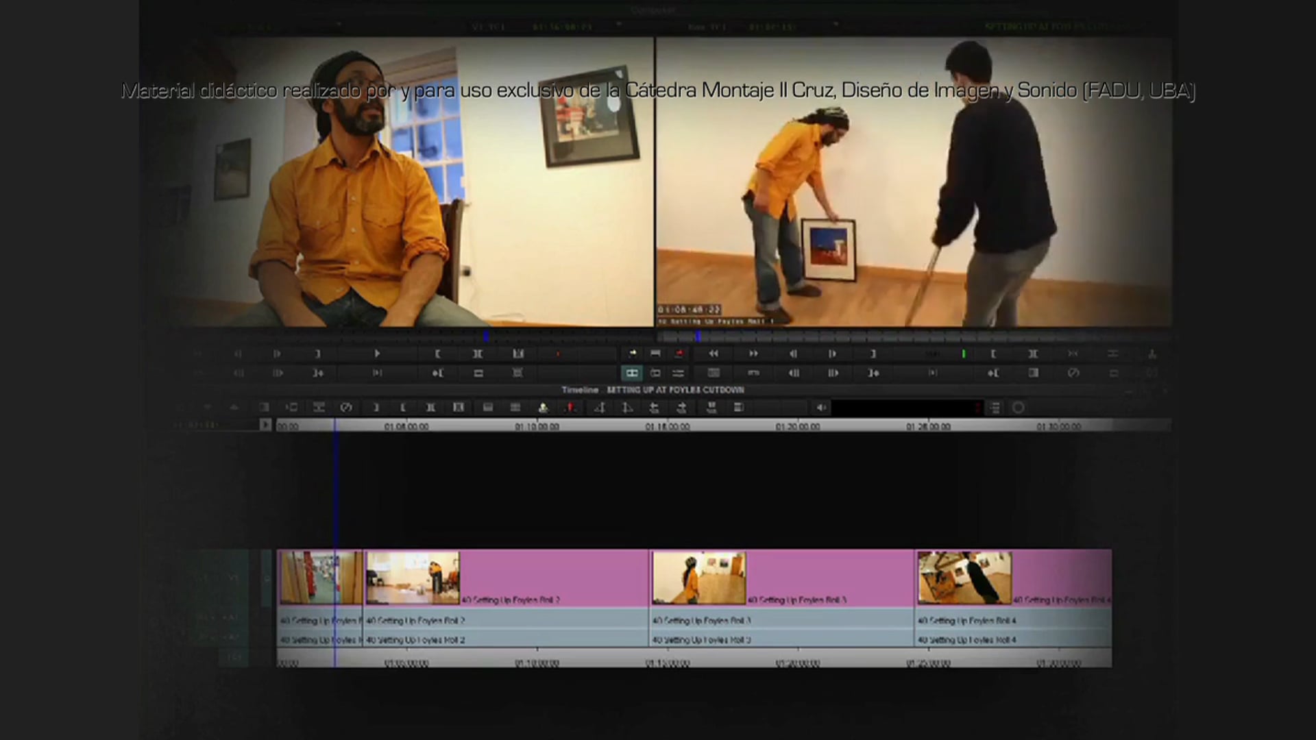Click the Composer window title at the top
Viewport: 1316px width, 740px height.
click(x=655, y=10)
